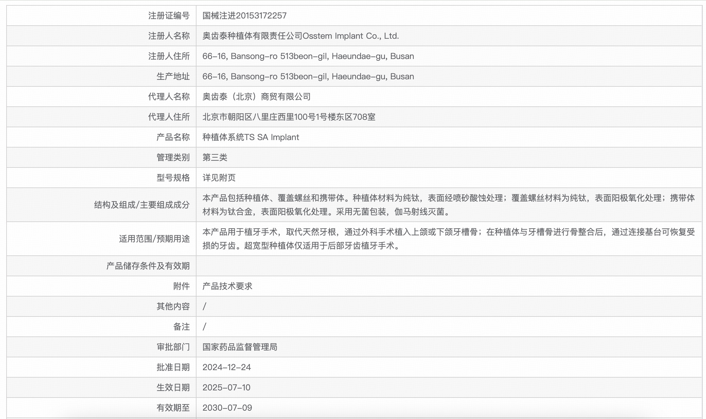Click product name 种植体系统TS SA Implant
Screen dimensions: 706x419
pos(250,137)
